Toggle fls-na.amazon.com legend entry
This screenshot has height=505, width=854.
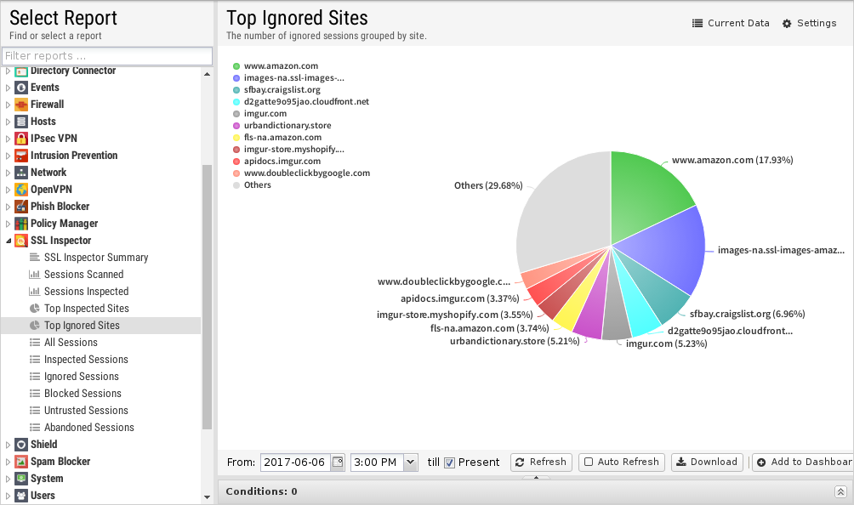[277, 138]
